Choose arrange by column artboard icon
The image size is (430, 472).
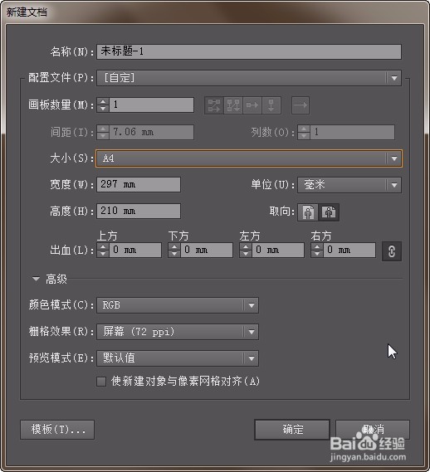(271, 105)
